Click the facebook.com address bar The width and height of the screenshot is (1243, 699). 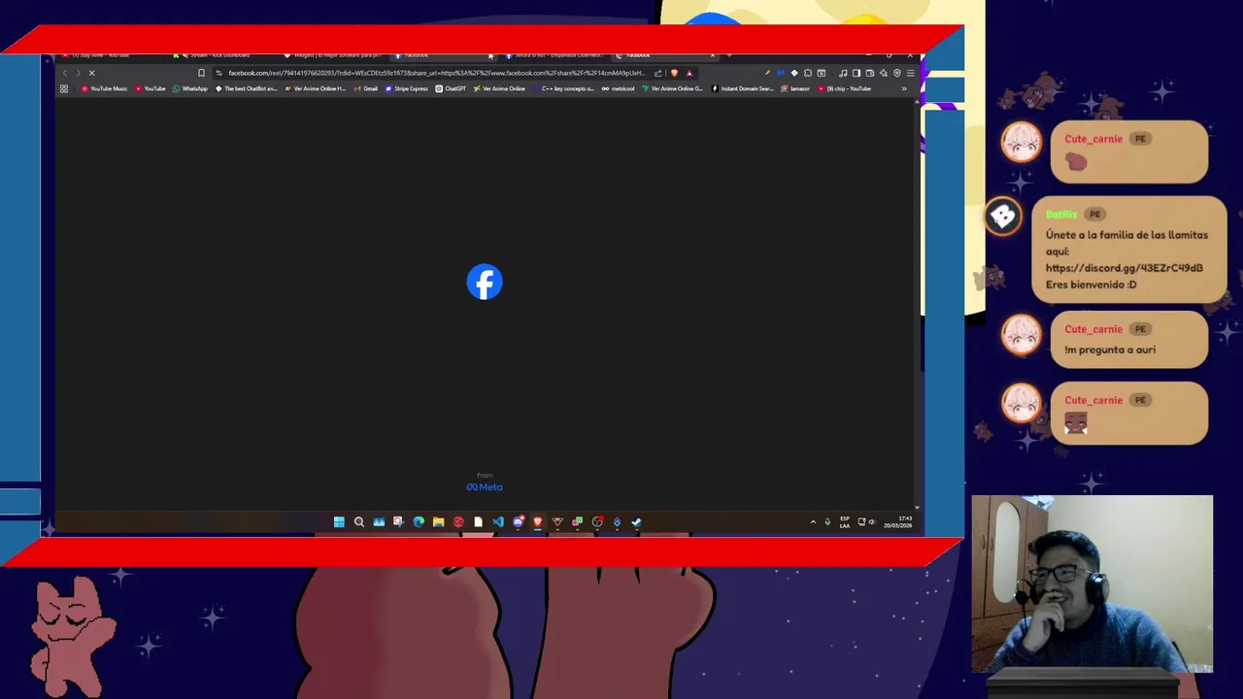[437, 73]
